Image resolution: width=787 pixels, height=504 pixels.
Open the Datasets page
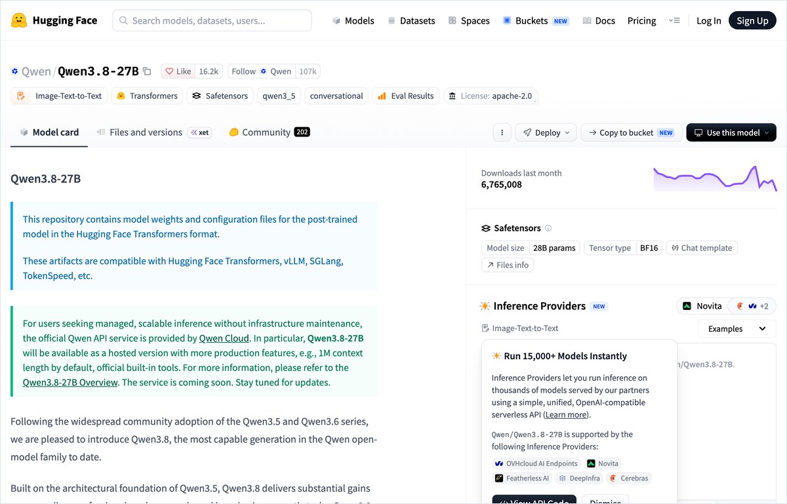pyautogui.click(x=411, y=20)
